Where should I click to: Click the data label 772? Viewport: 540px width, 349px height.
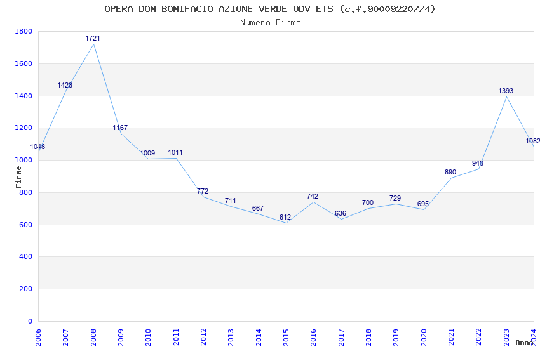click(203, 191)
